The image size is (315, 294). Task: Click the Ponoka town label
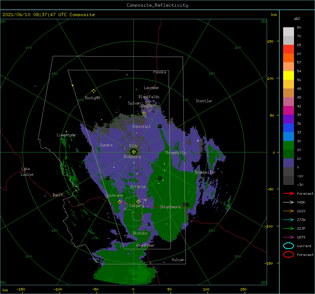click(160, 72)
